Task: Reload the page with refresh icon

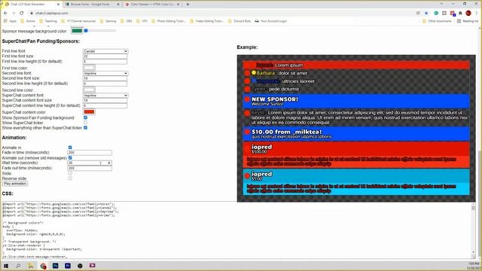Action: (x=22, y=14)
